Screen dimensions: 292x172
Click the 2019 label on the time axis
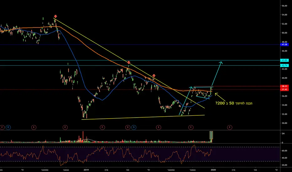[x=86, y=170]
